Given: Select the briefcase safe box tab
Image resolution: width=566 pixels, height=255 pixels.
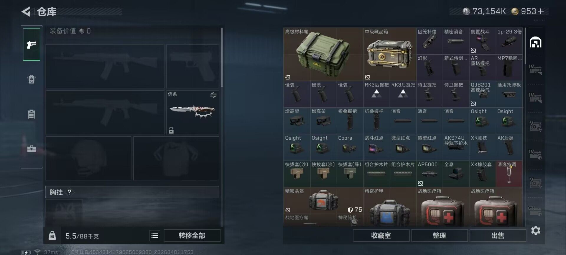Looking at the screenshot, I should click(32, 149).
